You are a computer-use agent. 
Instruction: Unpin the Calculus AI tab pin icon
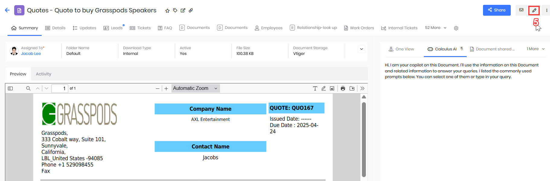462,49
